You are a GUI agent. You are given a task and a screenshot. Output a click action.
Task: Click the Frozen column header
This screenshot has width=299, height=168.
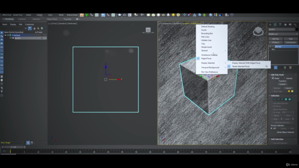40,32
